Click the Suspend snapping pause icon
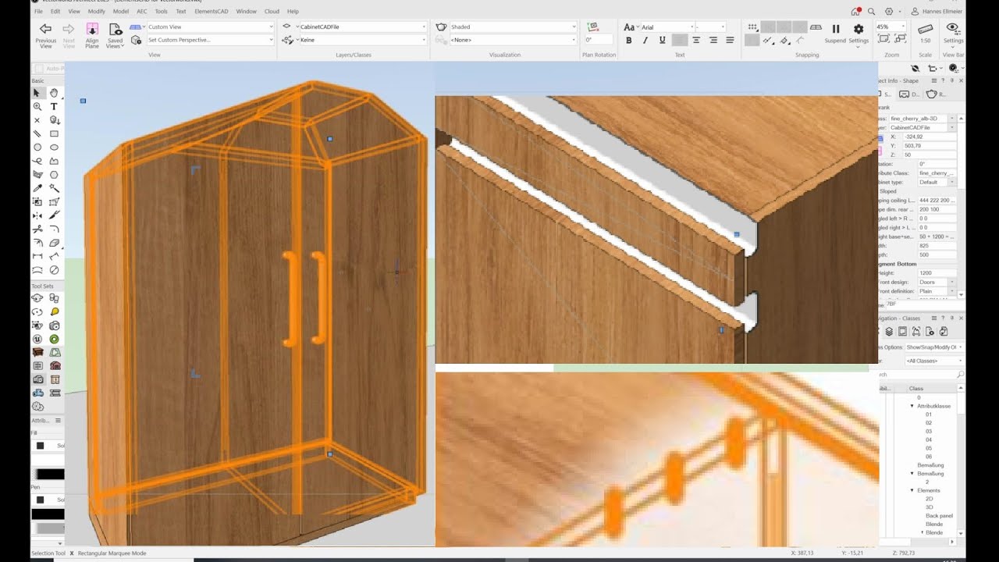Viewport: 999px width, 562px height. (835, 29)
